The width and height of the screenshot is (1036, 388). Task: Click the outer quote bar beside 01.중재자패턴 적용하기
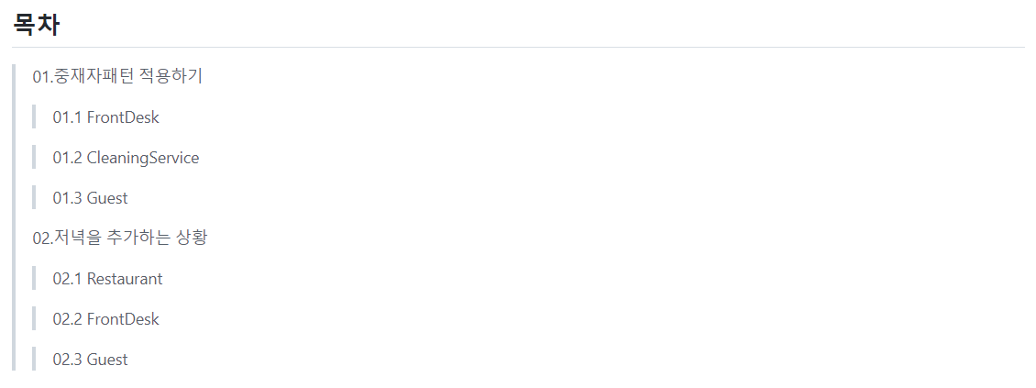click(x=13, y=77)
